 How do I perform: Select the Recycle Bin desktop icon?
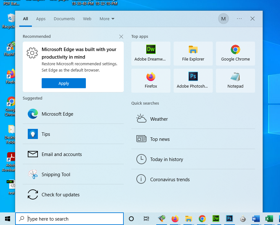9,21
